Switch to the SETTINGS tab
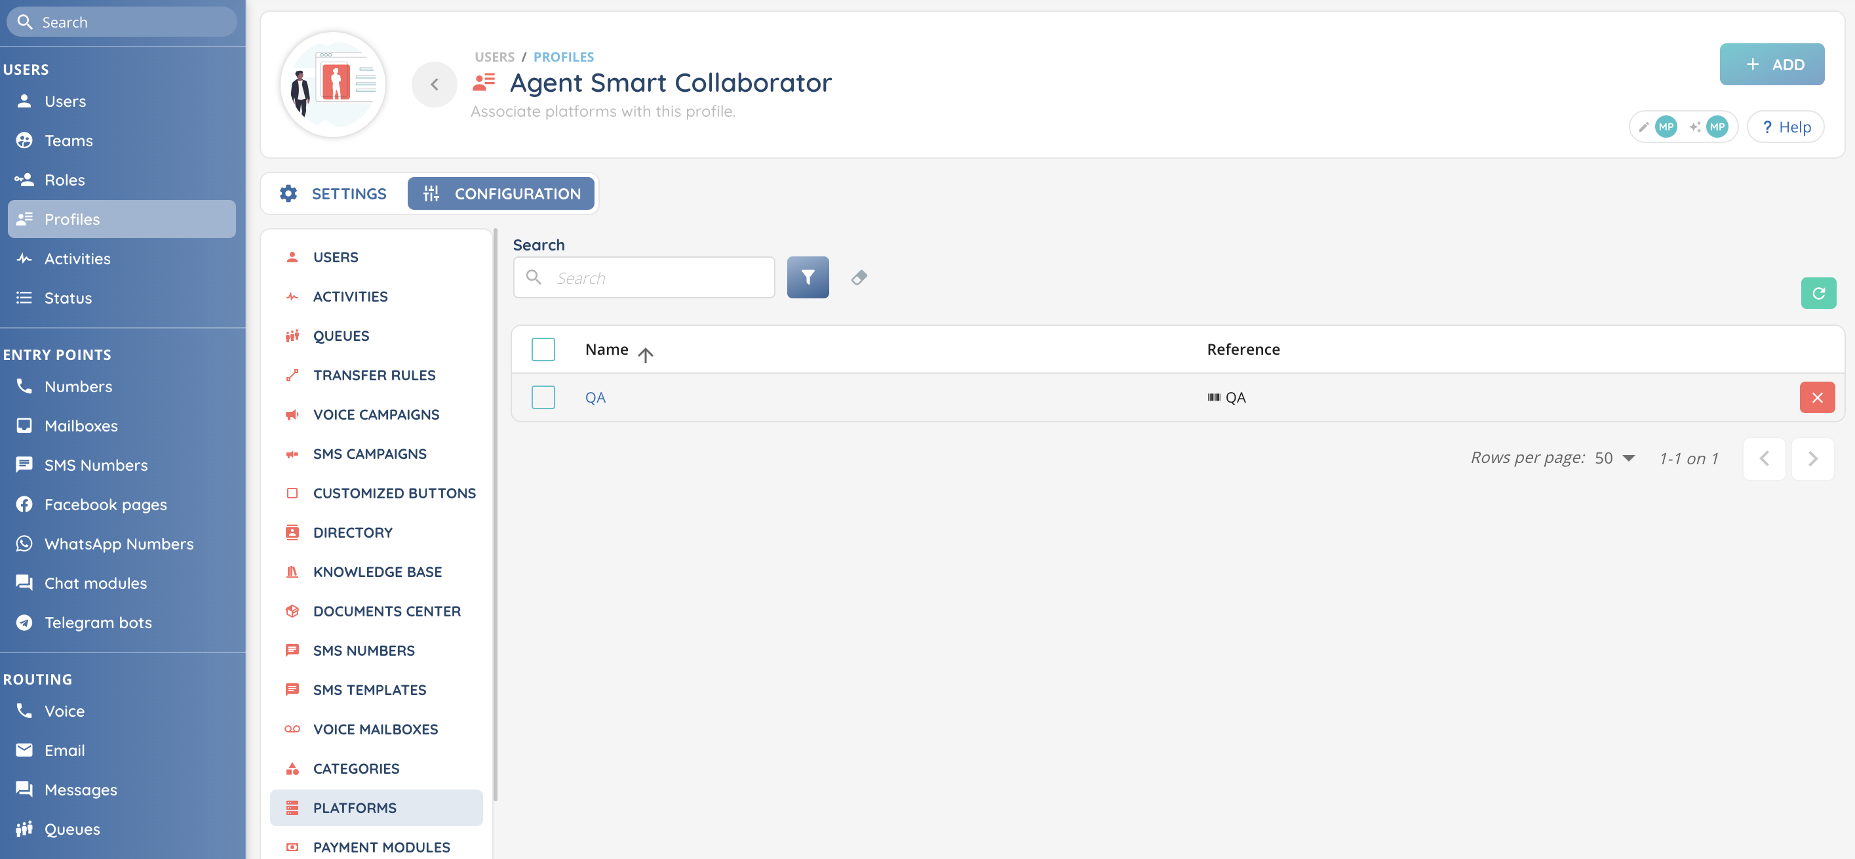1855x859 pixels. [334, 194]
